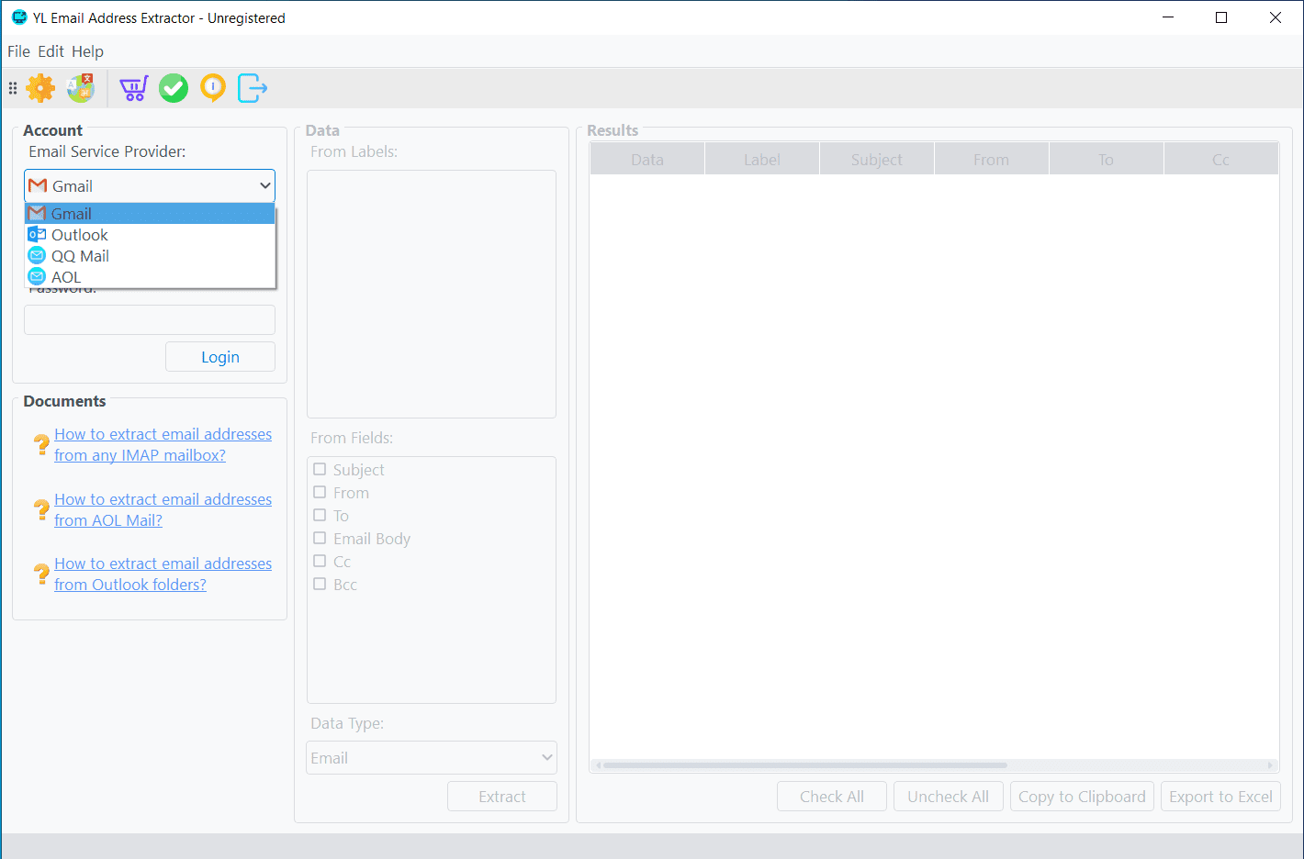Click the yellow info bubble icon

(x=213, y=88)
